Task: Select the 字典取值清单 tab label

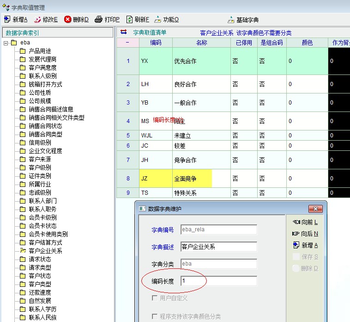Action: coord(150,33)
